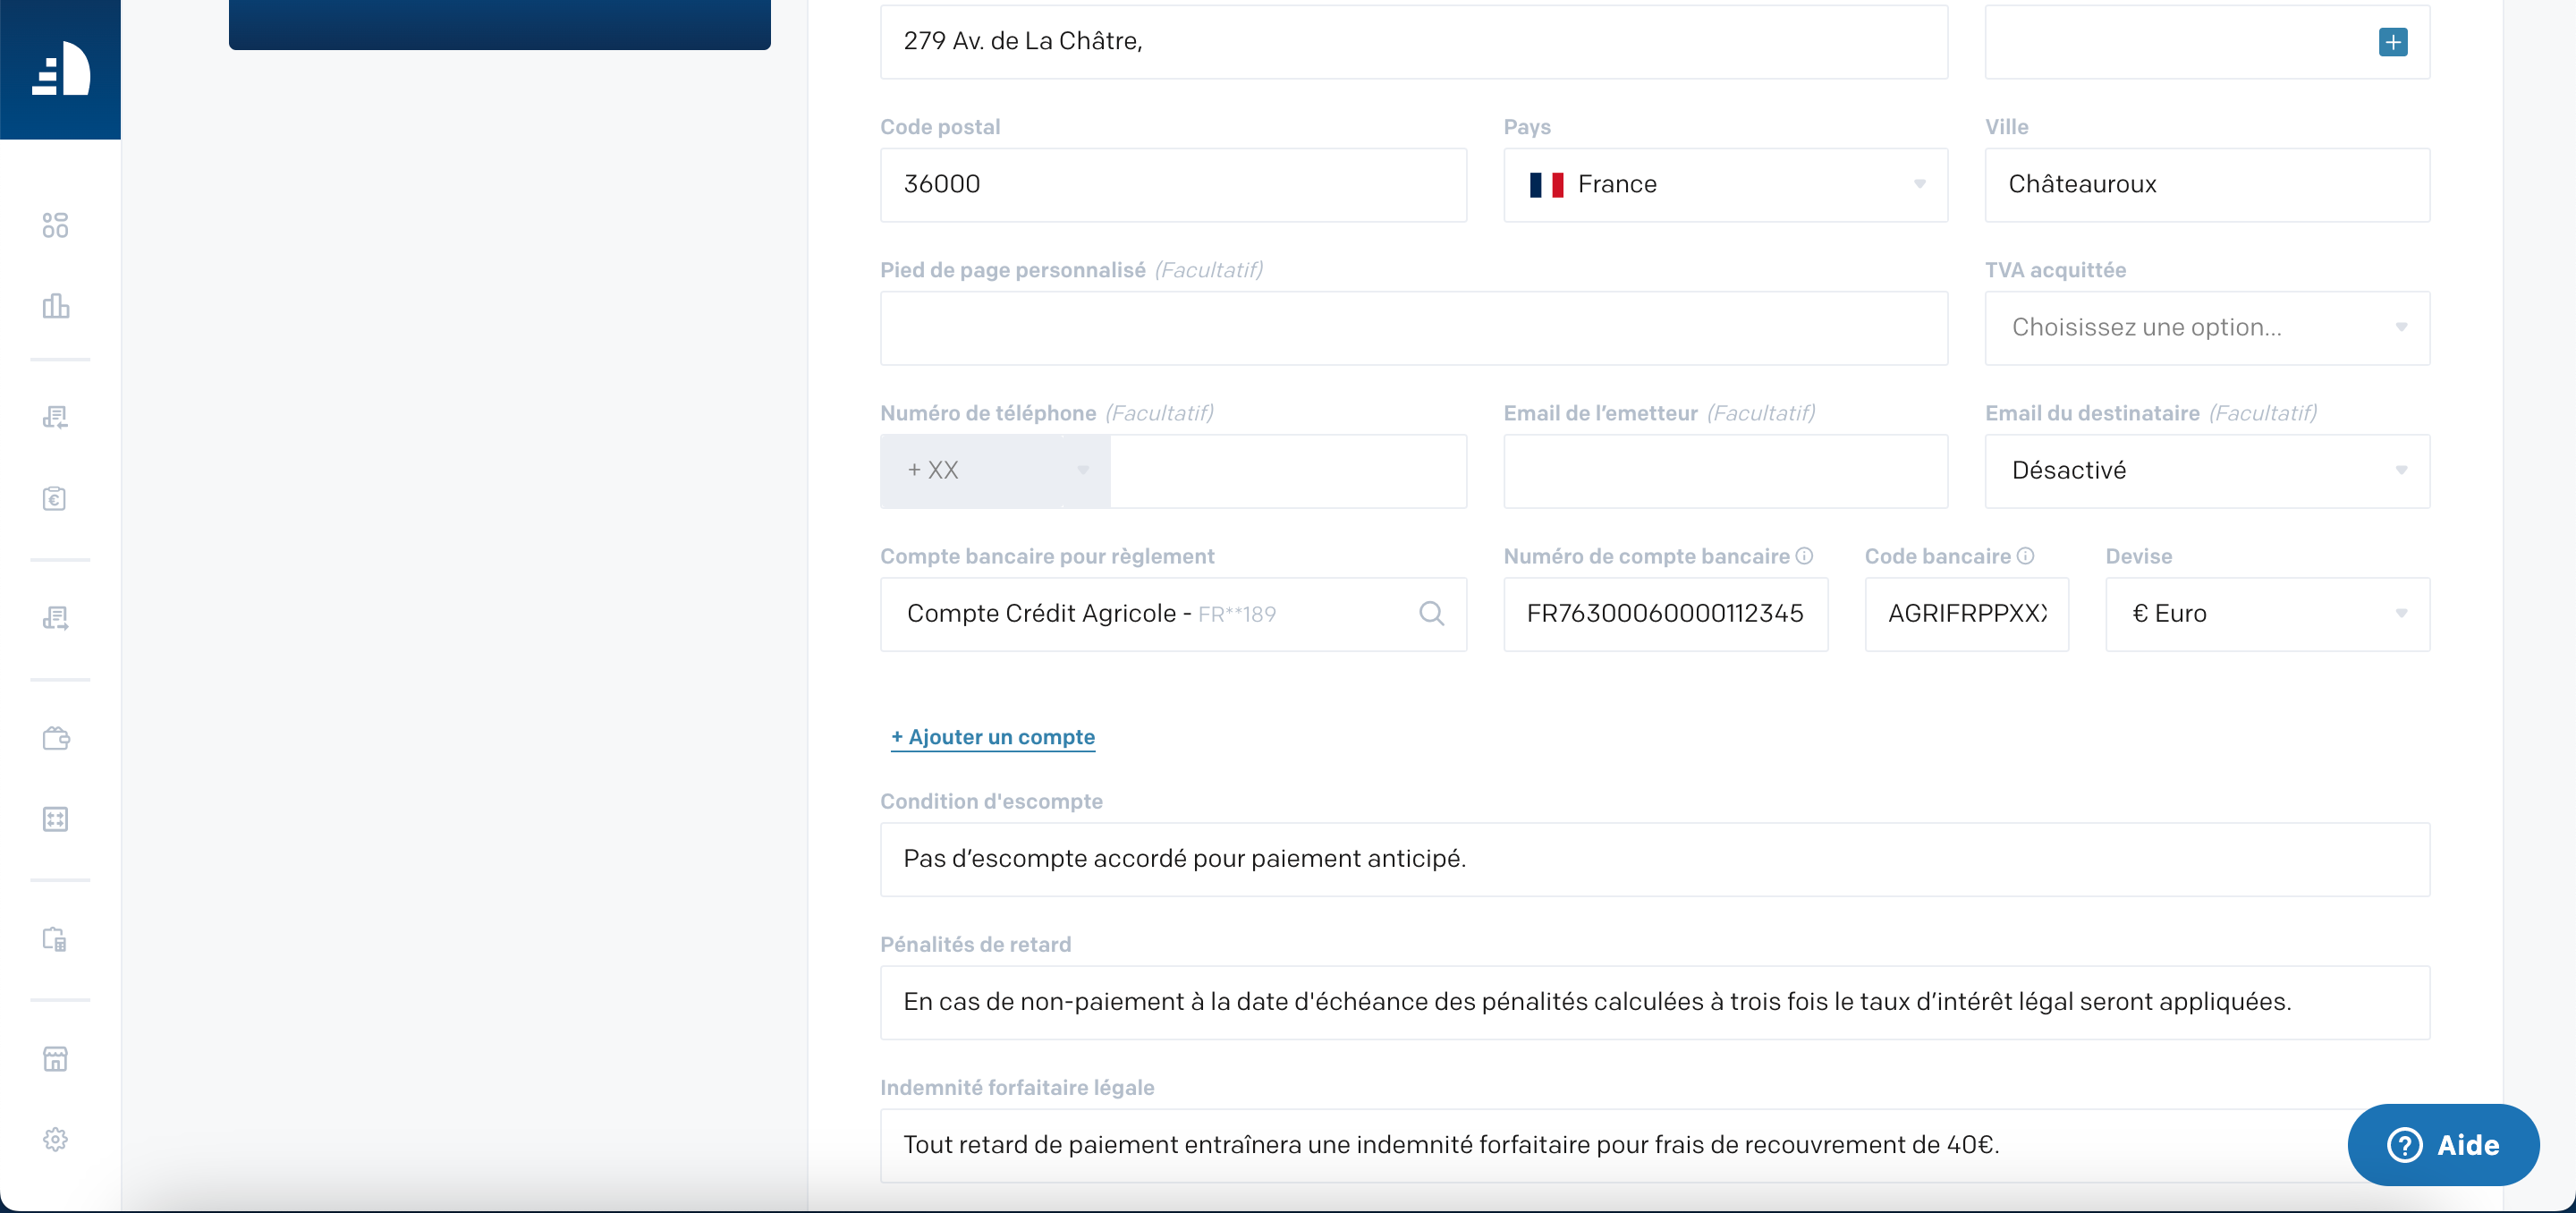The height and width of the screenshot is (1213, 2576).
Task: Click the Pénalités de retard text field
Action: click(x=1655, y=1002)
